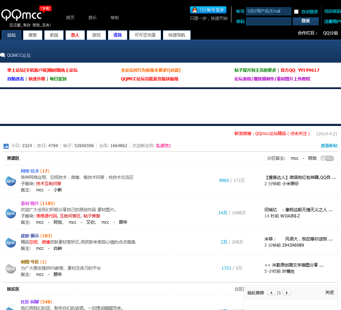The image size is (341, 310).
Task: Open 表格源代码 sub-forum
Action: click(x=47, y=216)
